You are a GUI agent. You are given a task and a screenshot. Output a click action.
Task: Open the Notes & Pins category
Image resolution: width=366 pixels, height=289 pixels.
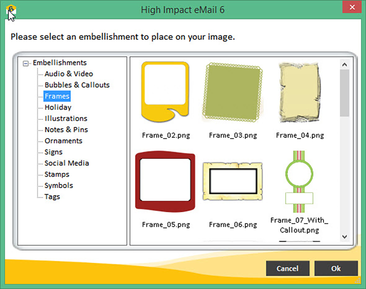pos(66,129)
